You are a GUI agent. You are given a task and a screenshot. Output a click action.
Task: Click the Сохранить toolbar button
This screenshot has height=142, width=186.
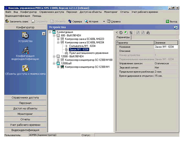40,22
